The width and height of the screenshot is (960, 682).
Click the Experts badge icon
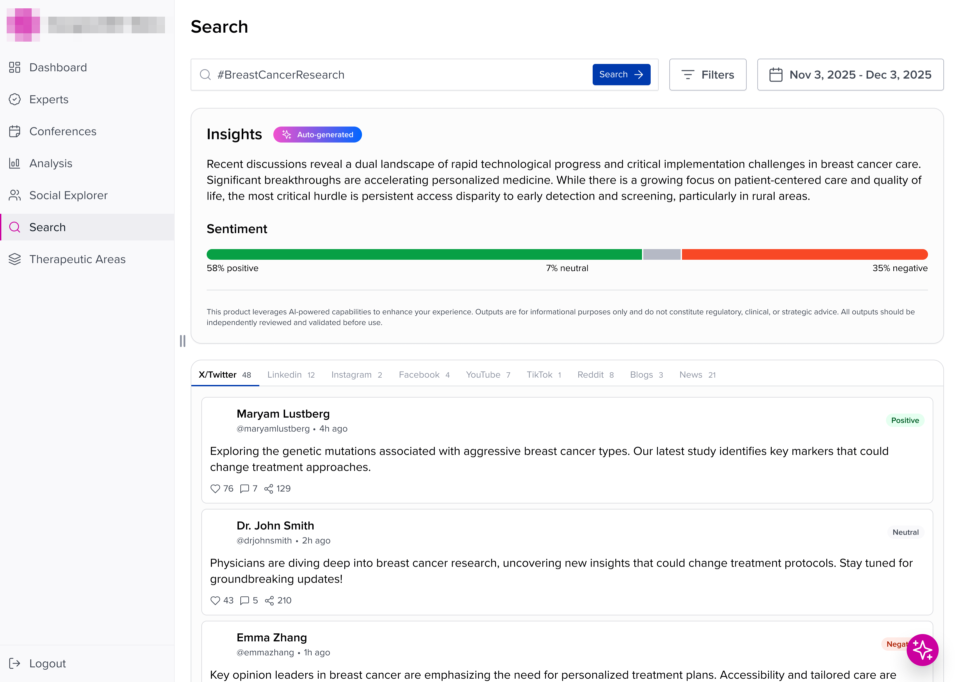[15, 99]
